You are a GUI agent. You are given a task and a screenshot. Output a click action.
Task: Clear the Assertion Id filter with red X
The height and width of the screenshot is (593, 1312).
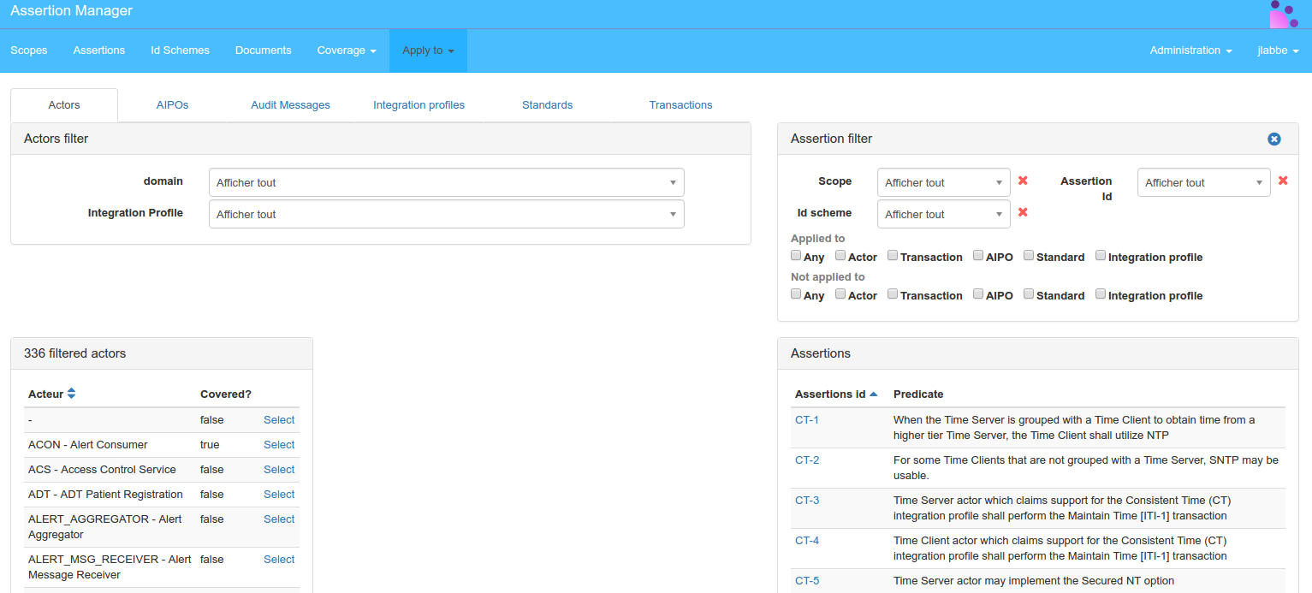point(1283,181)
